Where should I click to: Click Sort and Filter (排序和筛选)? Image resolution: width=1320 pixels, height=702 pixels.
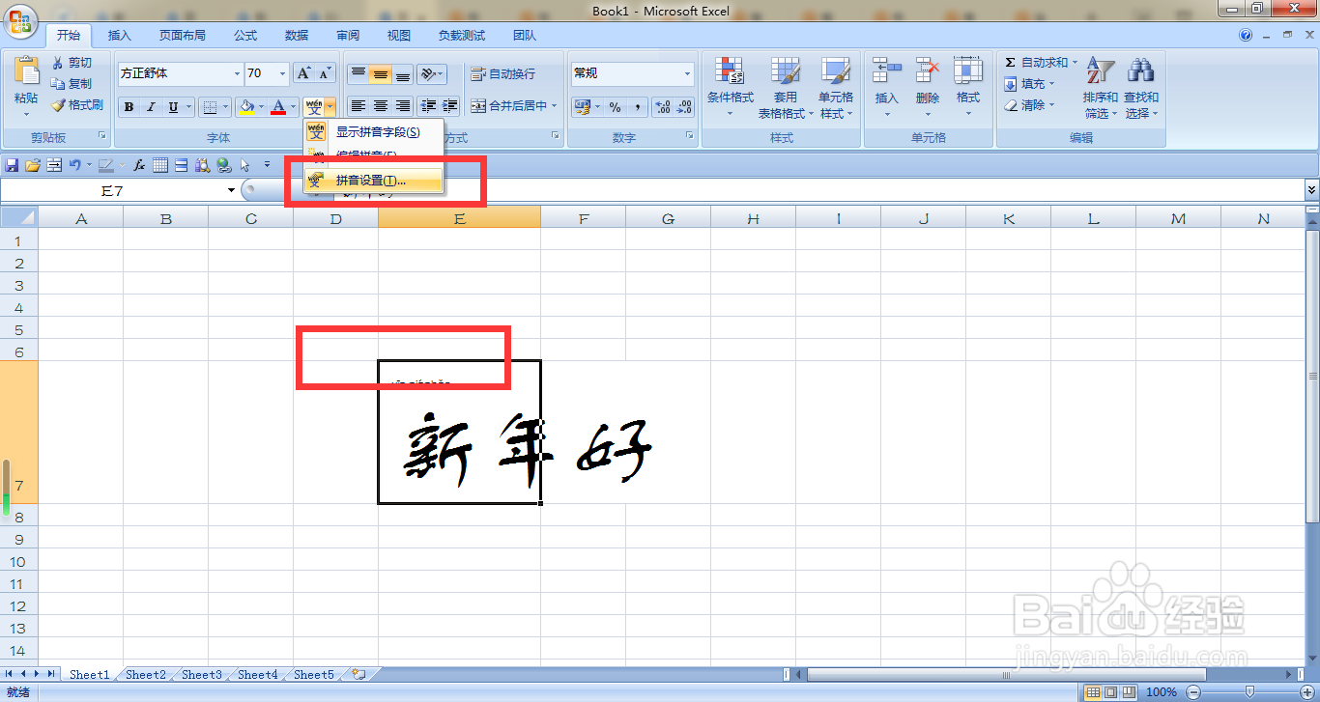[x=1101, y=87]
